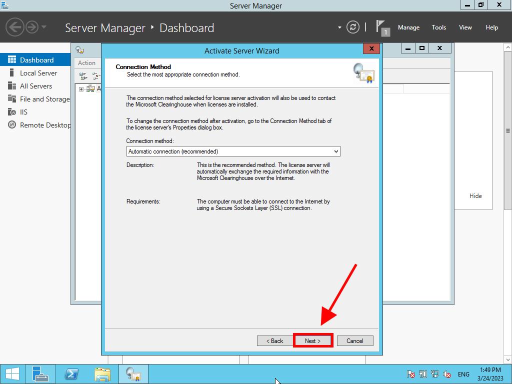Click the Back button in wizard
This screenshot has height=384, width=512.
pos(274,340)
